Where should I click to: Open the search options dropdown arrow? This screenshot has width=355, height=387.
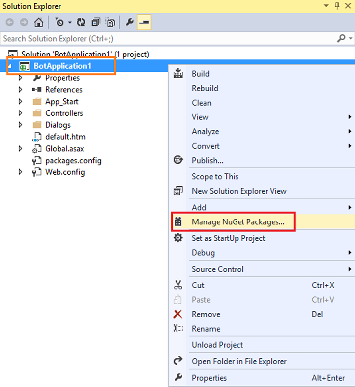point(351,38)
